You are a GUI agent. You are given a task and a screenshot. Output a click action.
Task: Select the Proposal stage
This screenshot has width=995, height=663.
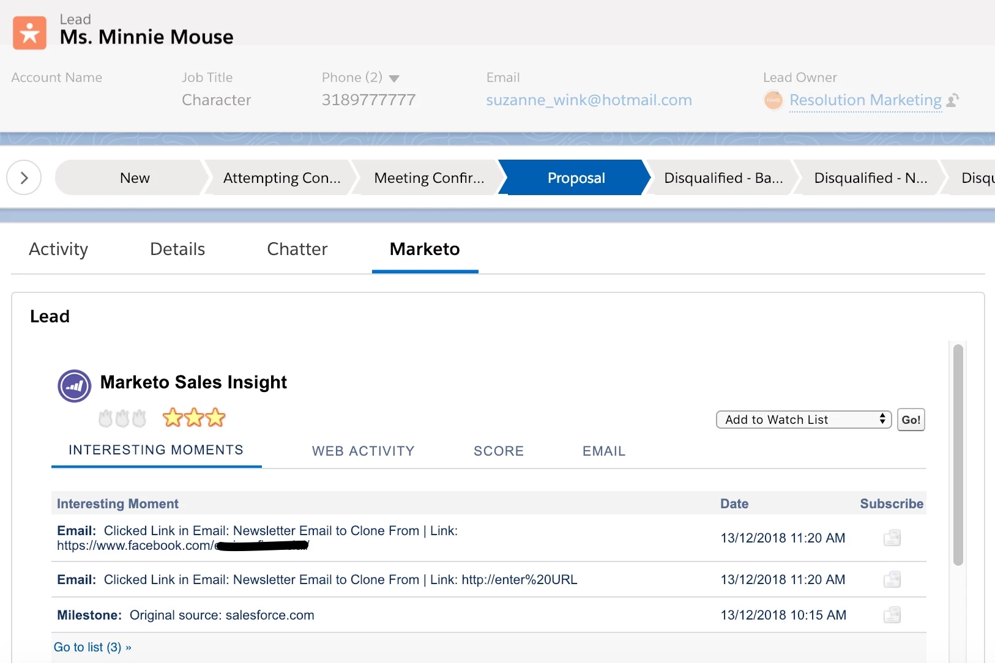coord(576,178)
